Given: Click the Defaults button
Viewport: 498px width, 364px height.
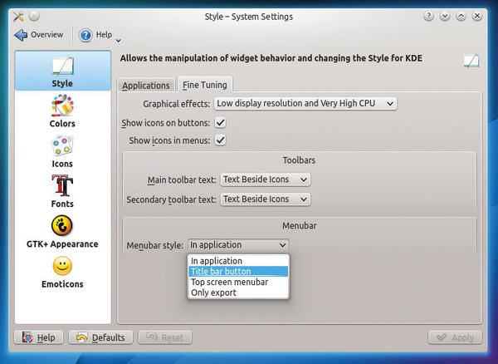Looking at the screenshot, I should (x=100, y=337).
